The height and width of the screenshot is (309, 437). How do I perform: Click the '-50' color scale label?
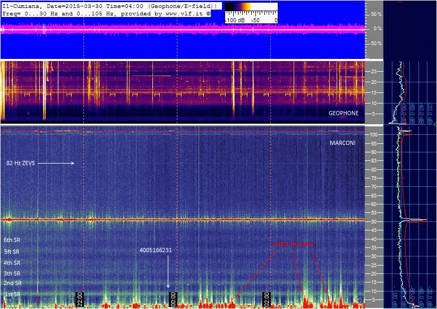coord(255,20)
